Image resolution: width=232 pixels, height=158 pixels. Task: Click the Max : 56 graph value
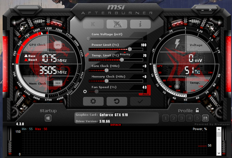tap(41, 129)
